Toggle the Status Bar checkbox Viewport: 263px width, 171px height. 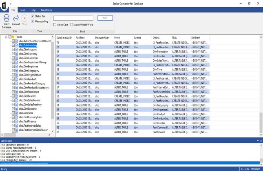(x=33, y=16)
